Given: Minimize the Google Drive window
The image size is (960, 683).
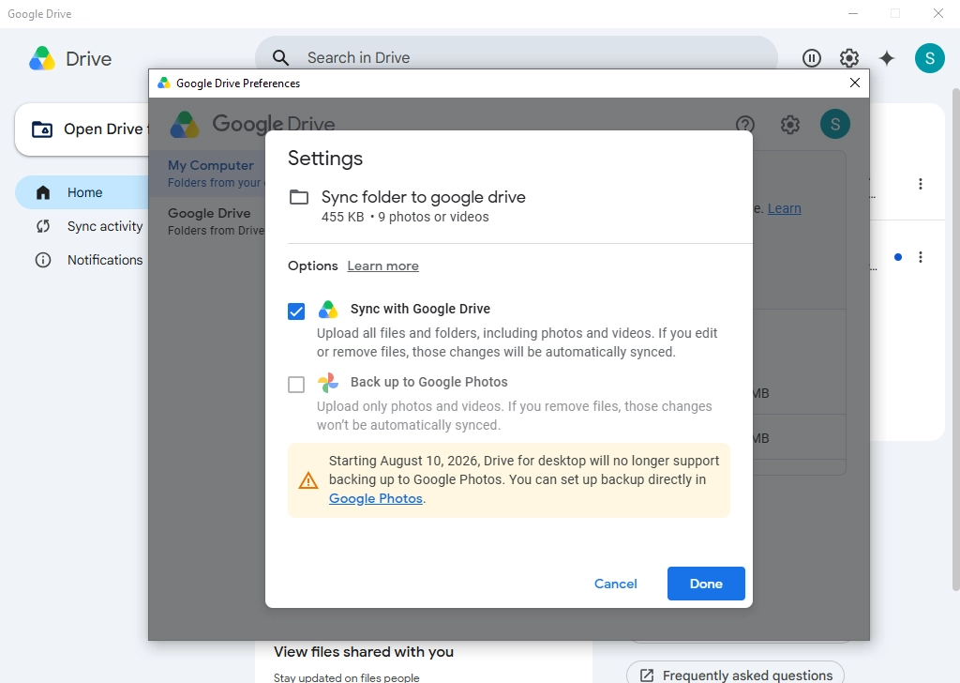Looking at the screenshot, I should [x=853, y=13].
